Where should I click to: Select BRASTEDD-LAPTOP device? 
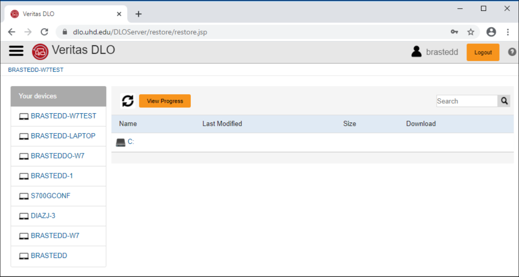tap(63, 136)
